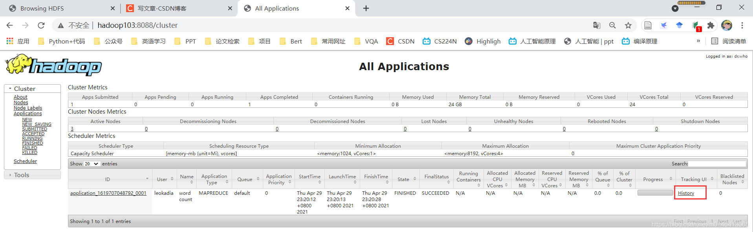
Task: Sort the table by the State column
Action: click(407, 179)
